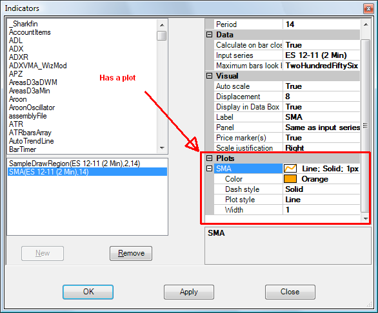Click the orange color swatch

coord(290,179)
